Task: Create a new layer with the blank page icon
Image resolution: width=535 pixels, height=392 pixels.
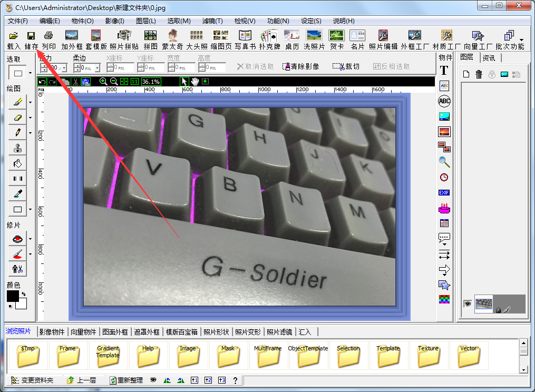Action: 466,74
